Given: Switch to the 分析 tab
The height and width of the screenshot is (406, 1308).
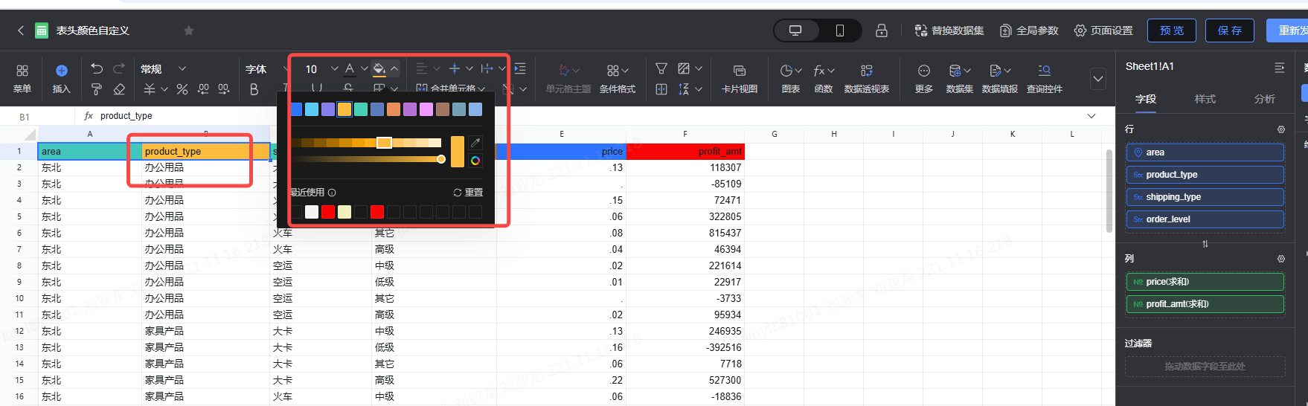Looking at the screenshot, I should tap(1264, 99).
